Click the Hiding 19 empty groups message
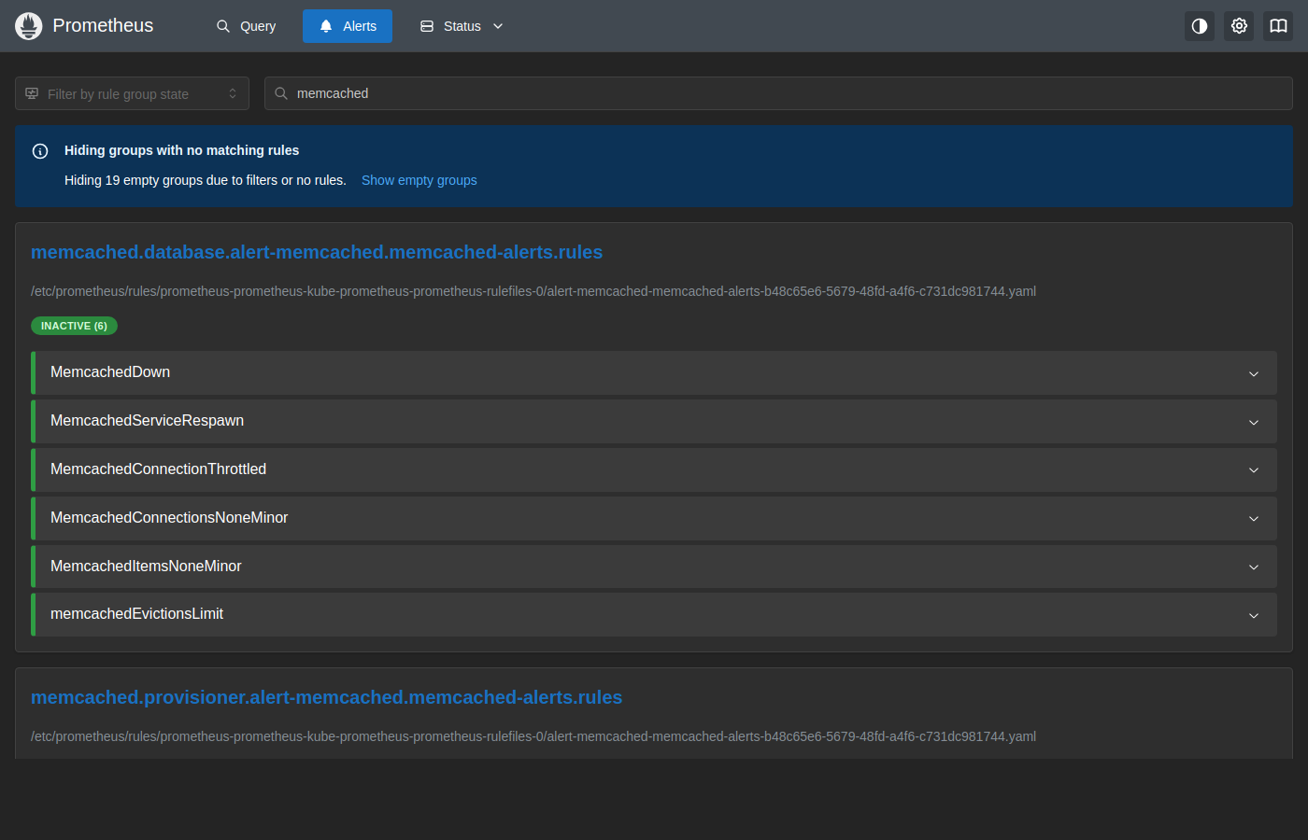The height and width of the screenshot is (840, 1308). click(x=206, y=180)
